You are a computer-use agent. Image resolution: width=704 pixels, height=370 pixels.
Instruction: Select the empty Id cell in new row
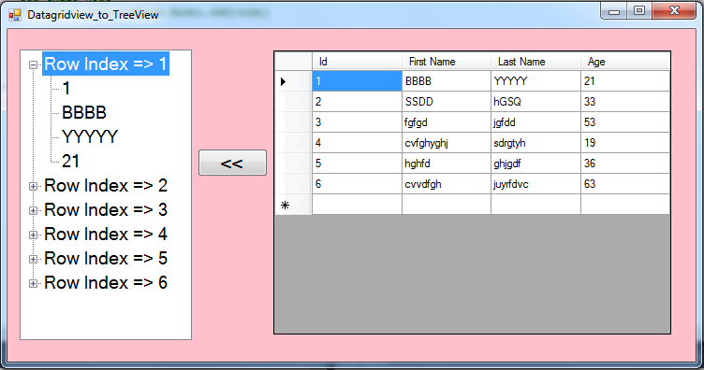357,205
